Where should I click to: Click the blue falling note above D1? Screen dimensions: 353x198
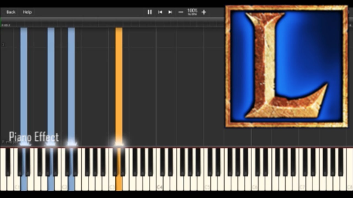[24, 86]
